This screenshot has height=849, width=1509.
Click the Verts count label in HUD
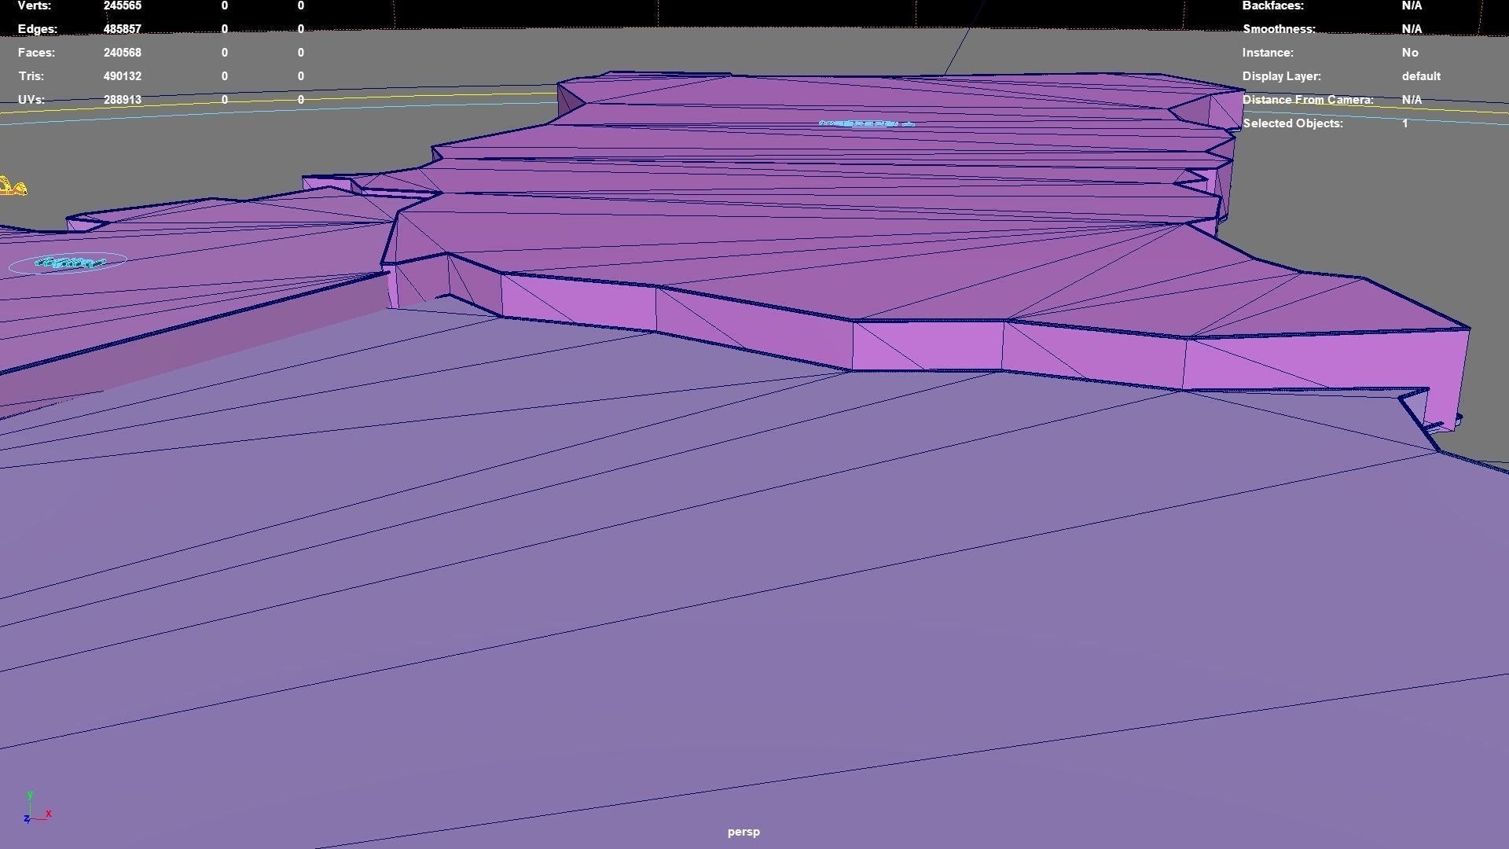35,6
